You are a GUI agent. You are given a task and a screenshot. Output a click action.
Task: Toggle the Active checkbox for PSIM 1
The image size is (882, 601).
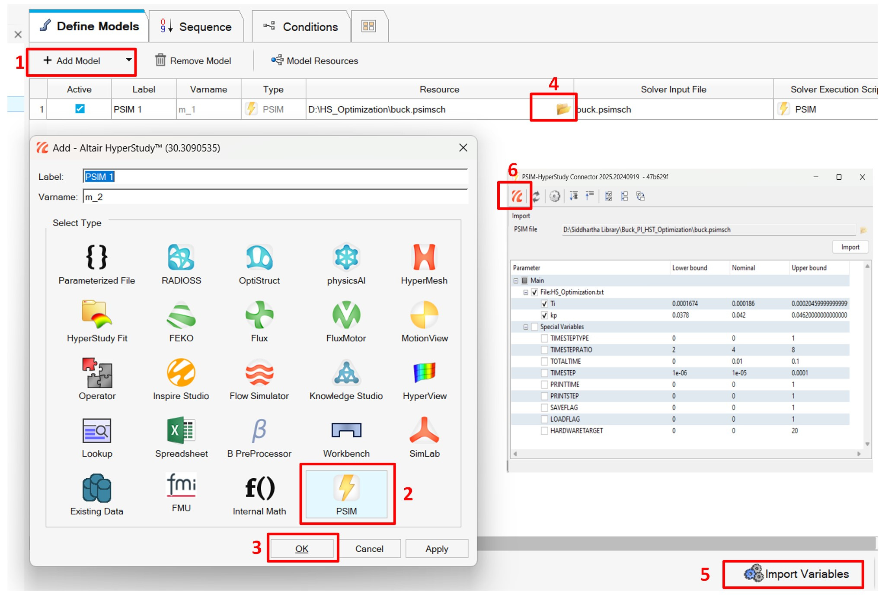[x=80, y=109]
